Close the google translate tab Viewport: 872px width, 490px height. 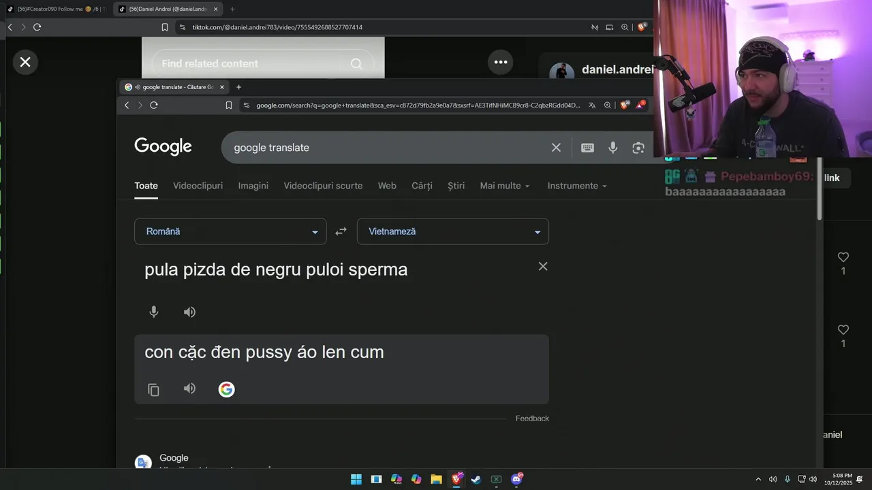tap(222, 87)
